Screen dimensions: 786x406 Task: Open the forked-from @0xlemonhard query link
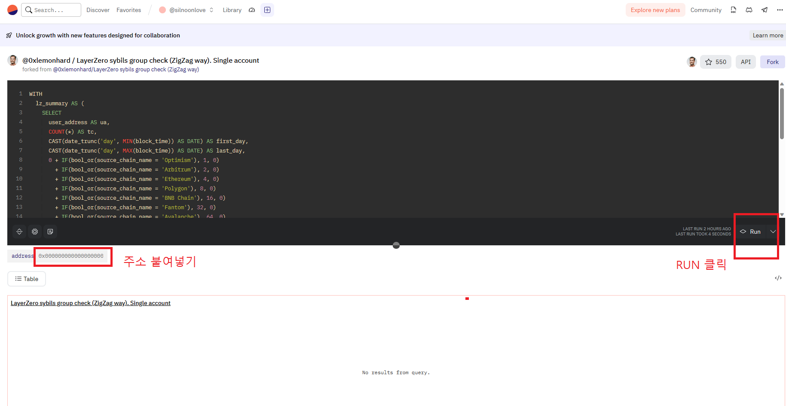[126, 70]
